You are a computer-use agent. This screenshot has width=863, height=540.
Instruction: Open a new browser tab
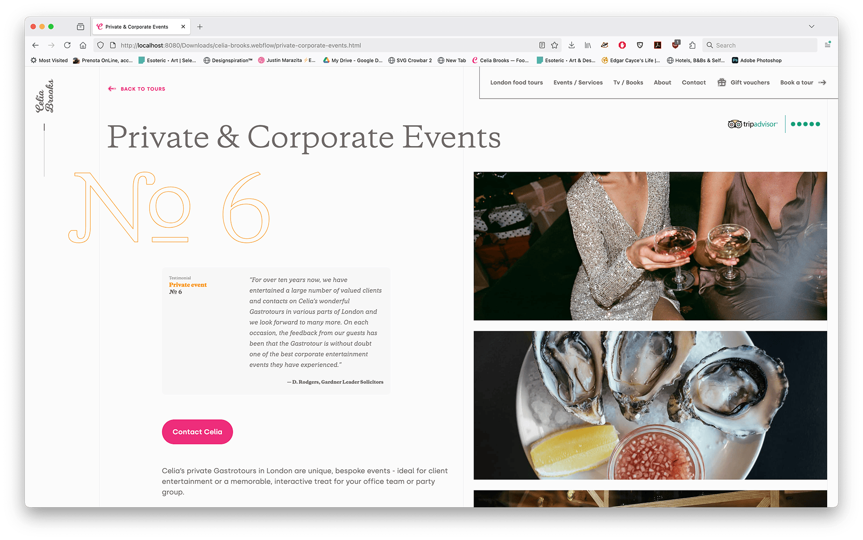coord(200,27)
